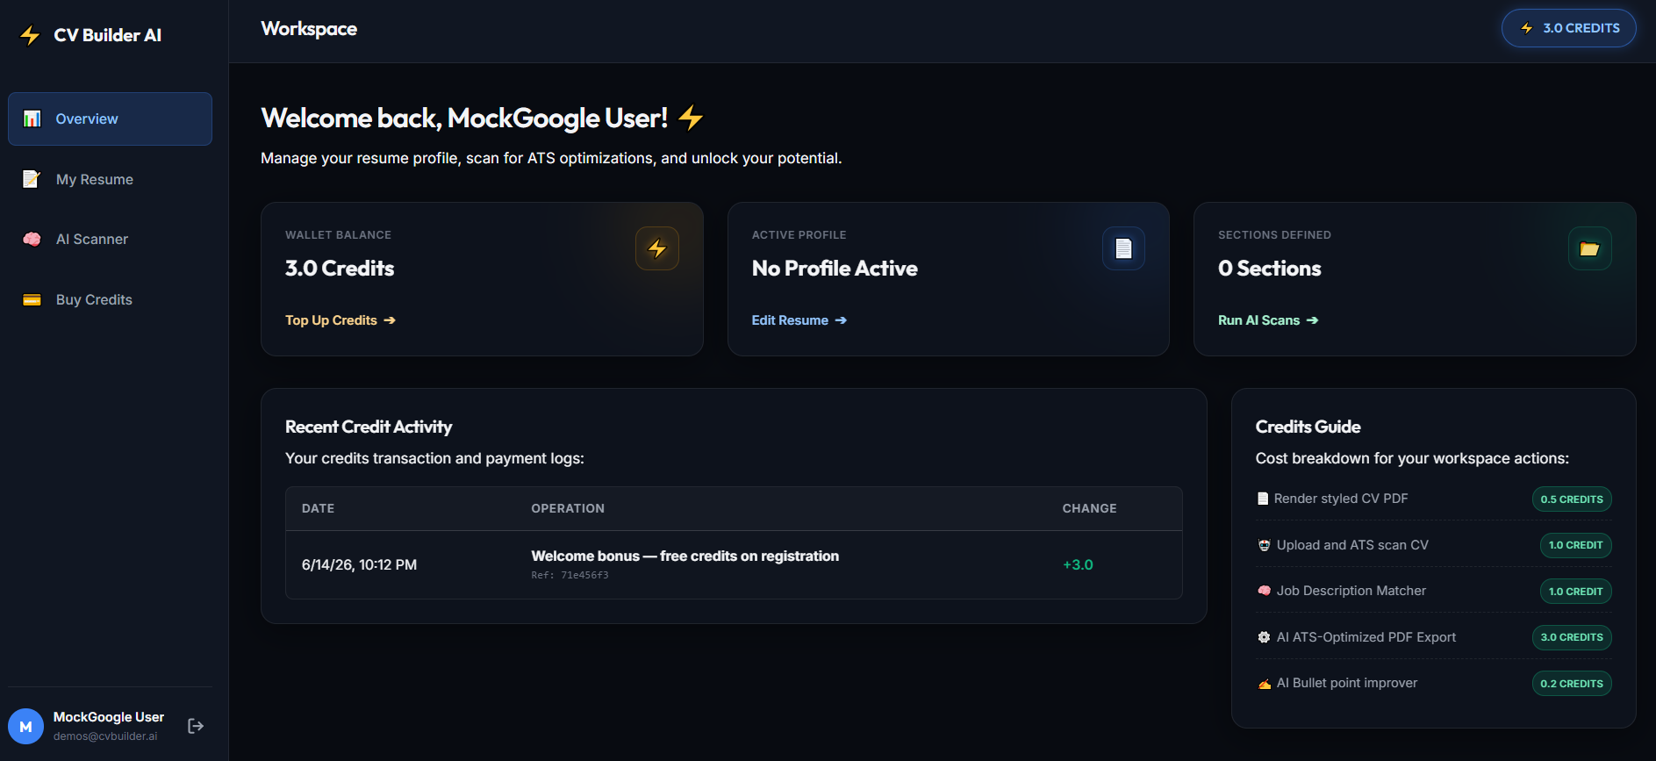Open the Overview sidebar item
Viewport: 1656px width, 761px height.
(x=110, y=118)
